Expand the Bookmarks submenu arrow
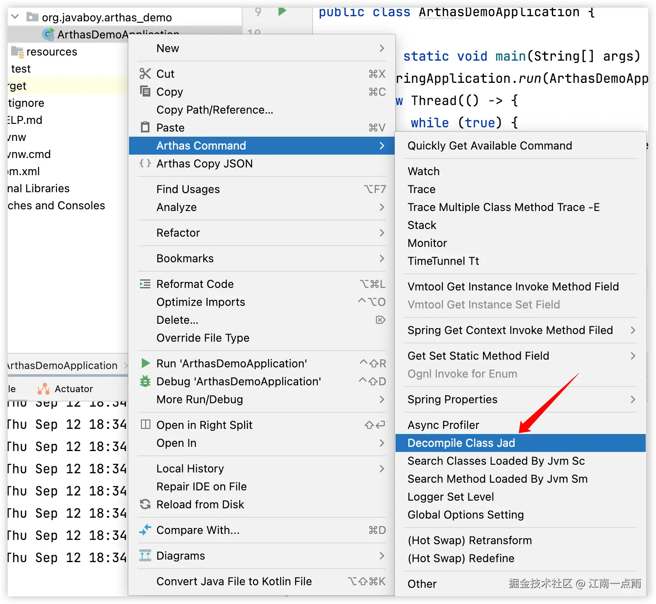The width and height of the screenshot is (656, 604). pos(382,258)
